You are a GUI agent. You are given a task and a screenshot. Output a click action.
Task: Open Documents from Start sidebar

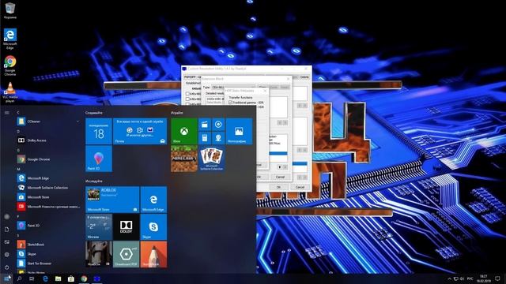[x=7, y=230]
